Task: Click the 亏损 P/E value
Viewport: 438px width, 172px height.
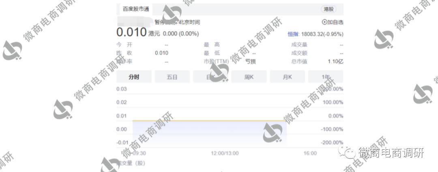Action: (251, 62)
